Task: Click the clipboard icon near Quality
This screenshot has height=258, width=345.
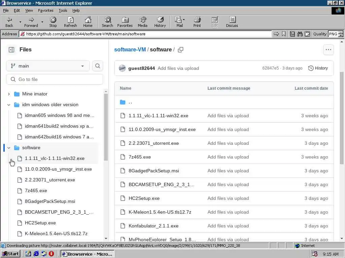Action: coord(307,34)
